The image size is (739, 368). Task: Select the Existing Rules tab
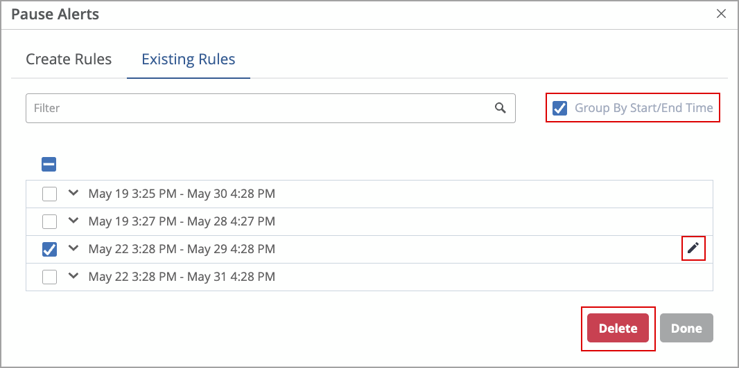[189, 59]
